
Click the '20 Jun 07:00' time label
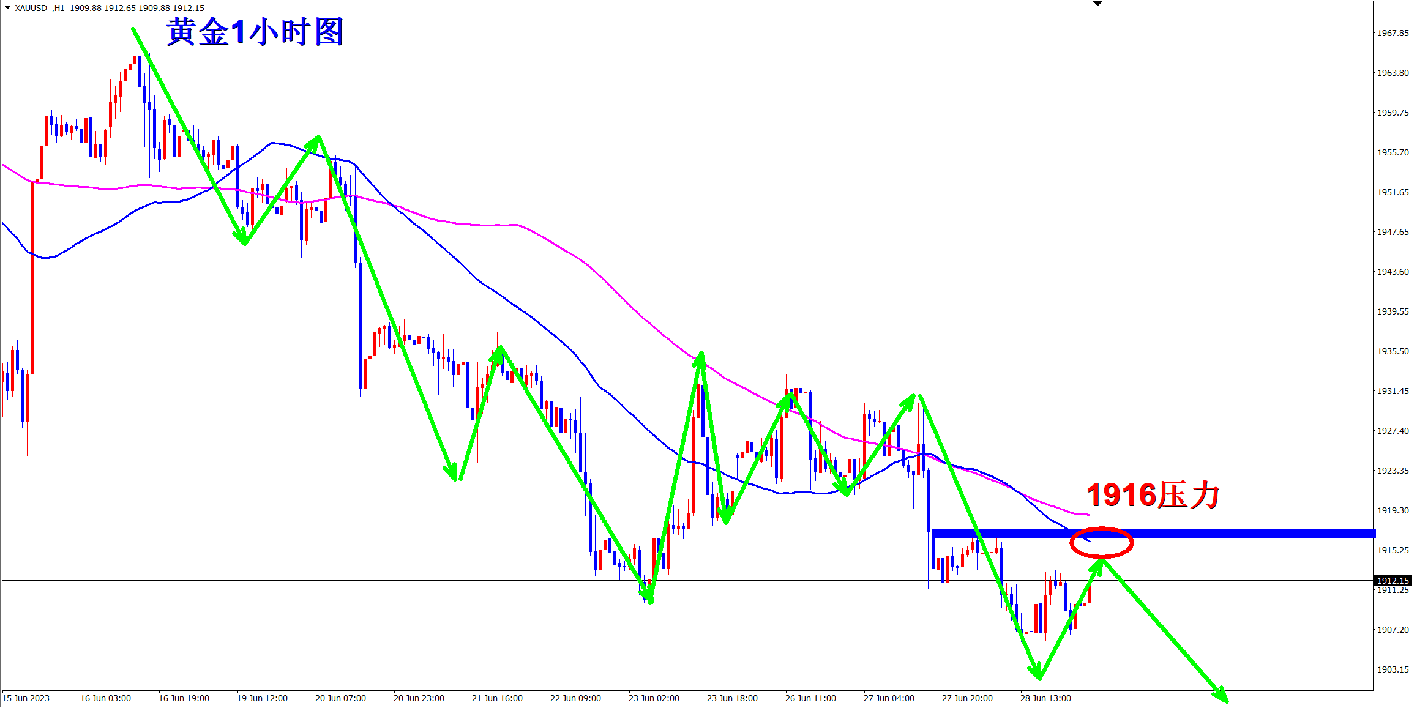340,698
